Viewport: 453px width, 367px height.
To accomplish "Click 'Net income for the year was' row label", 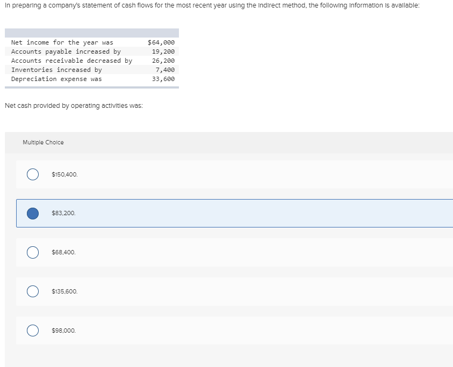I will point(62,42).
